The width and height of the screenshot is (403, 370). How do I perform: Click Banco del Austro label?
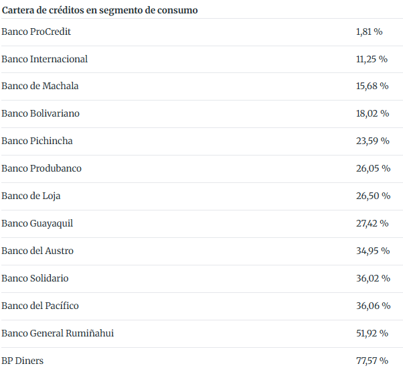(37, 251)
